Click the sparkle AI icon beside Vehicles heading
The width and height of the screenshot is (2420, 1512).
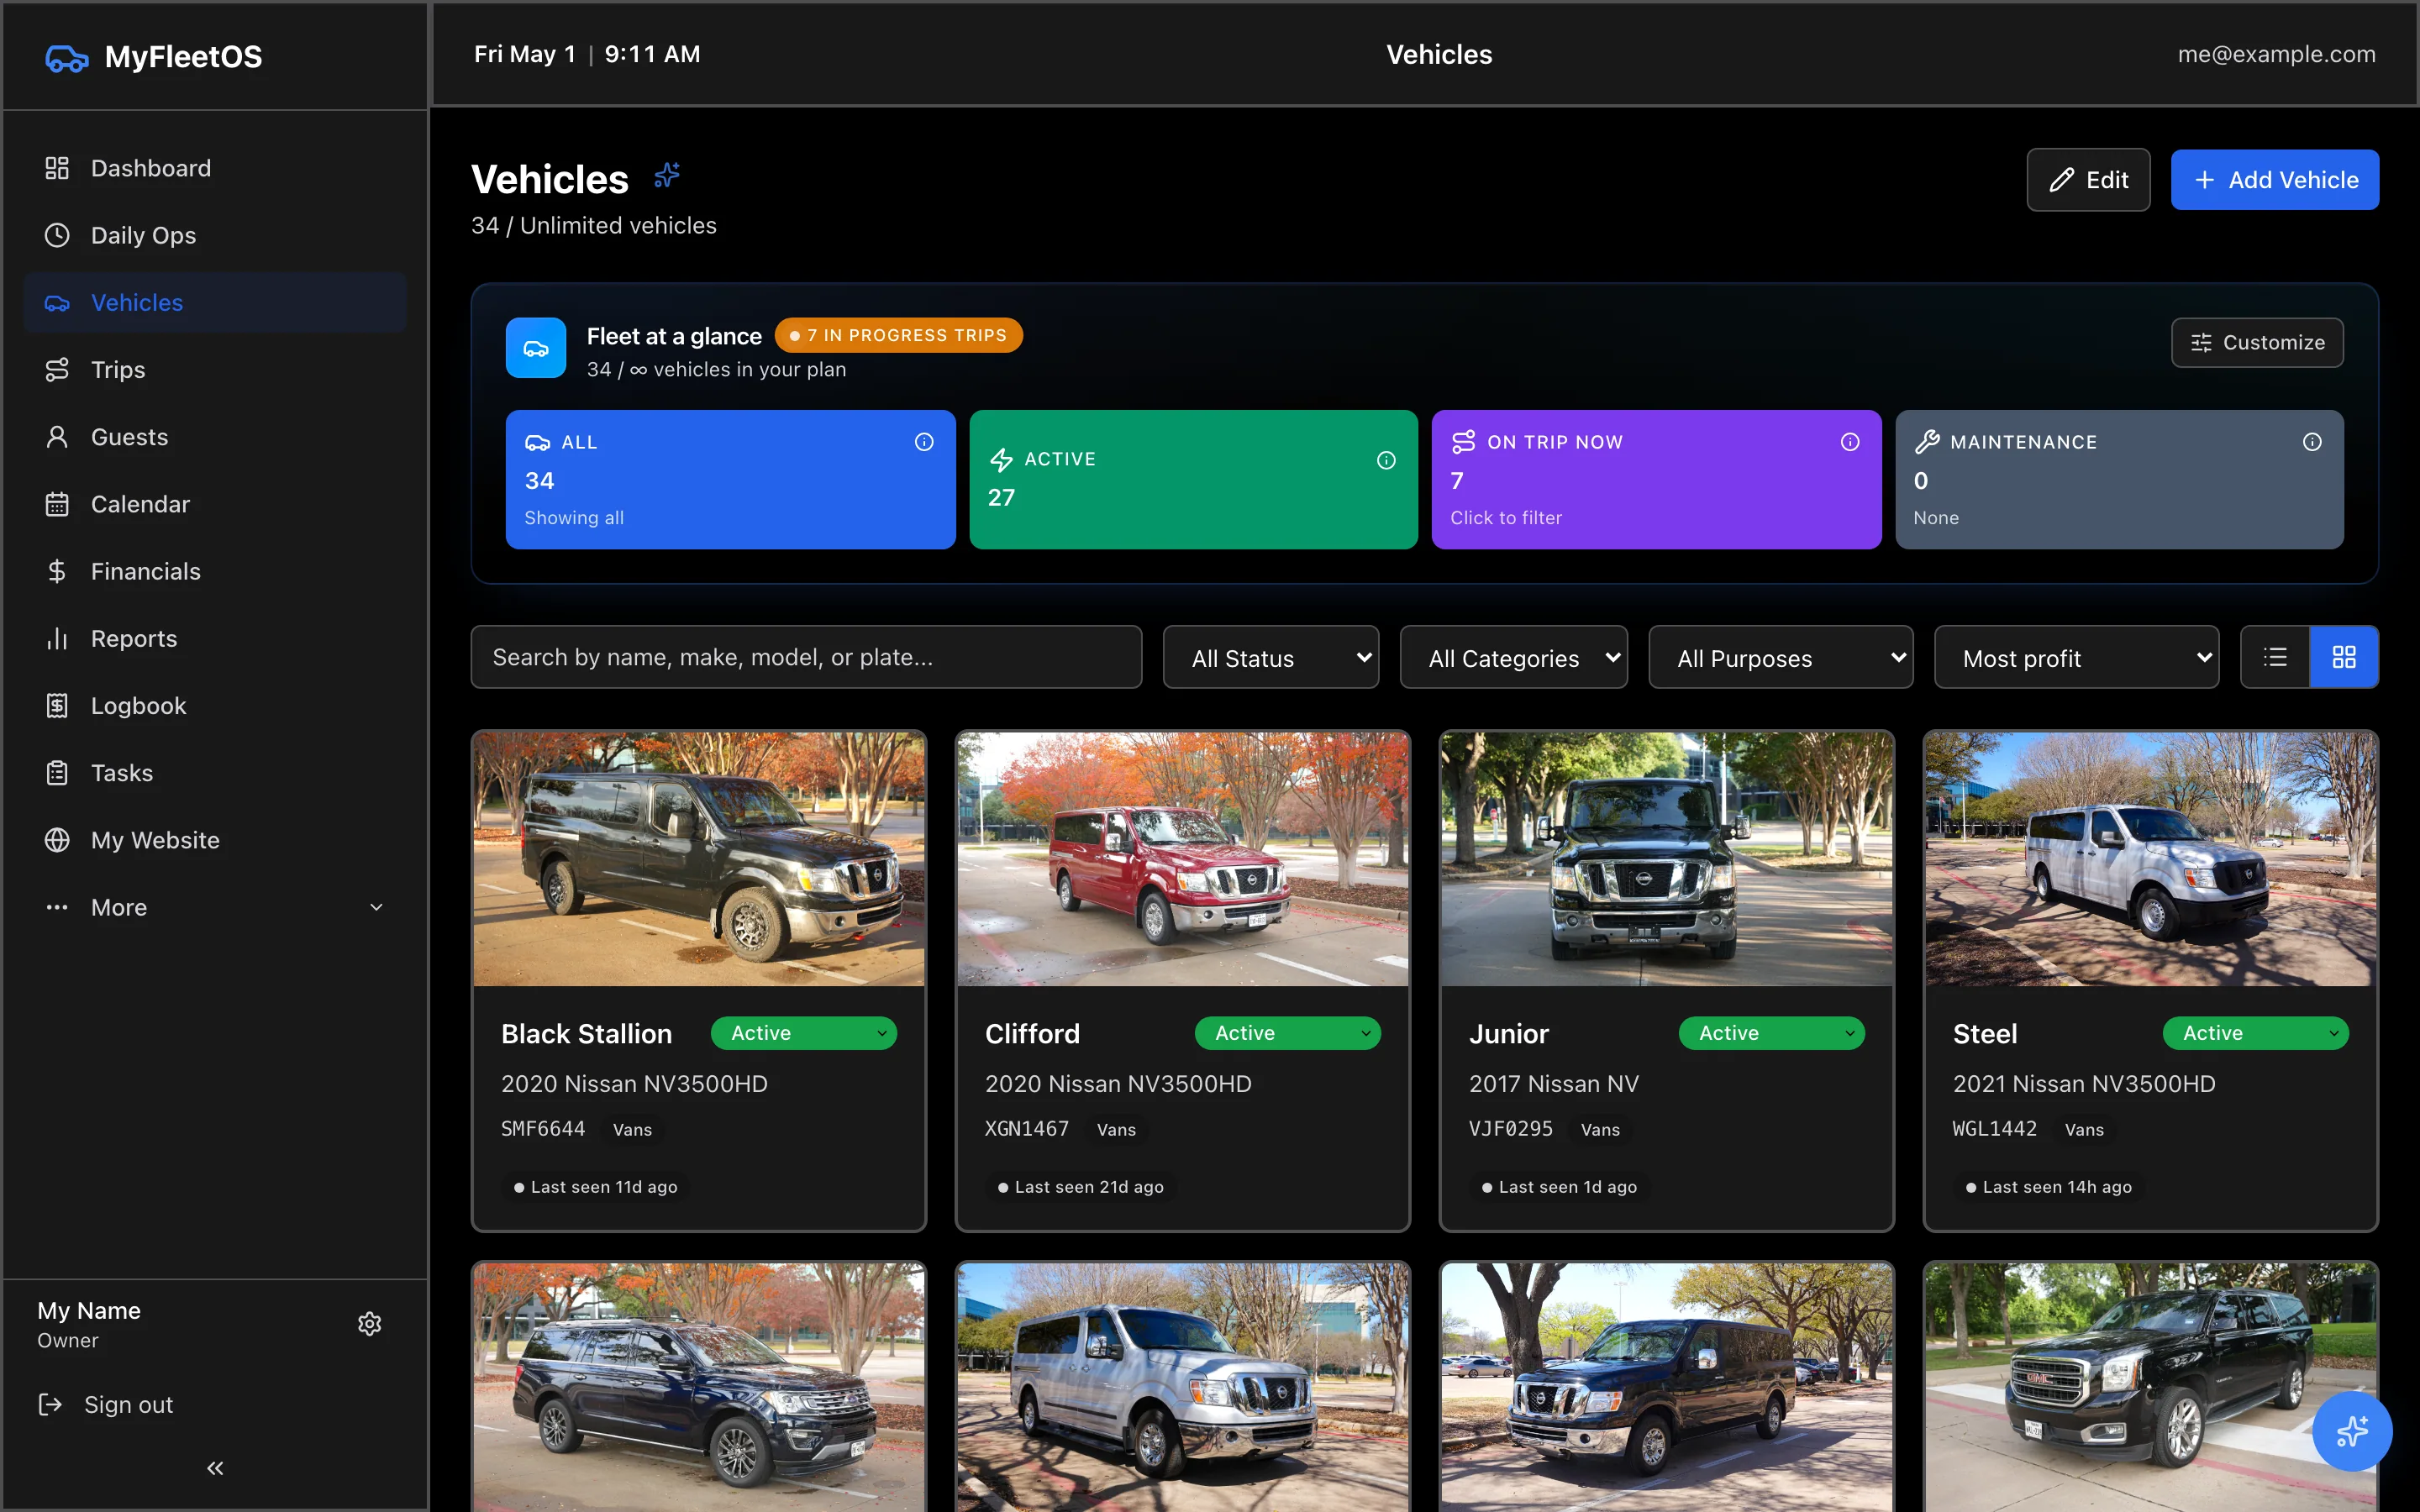pyautogui.click(x=667, y=176)
